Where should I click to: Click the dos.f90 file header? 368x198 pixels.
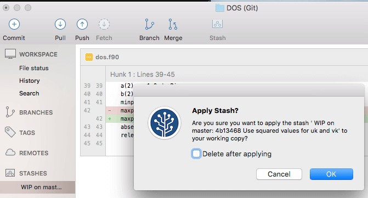224,57
